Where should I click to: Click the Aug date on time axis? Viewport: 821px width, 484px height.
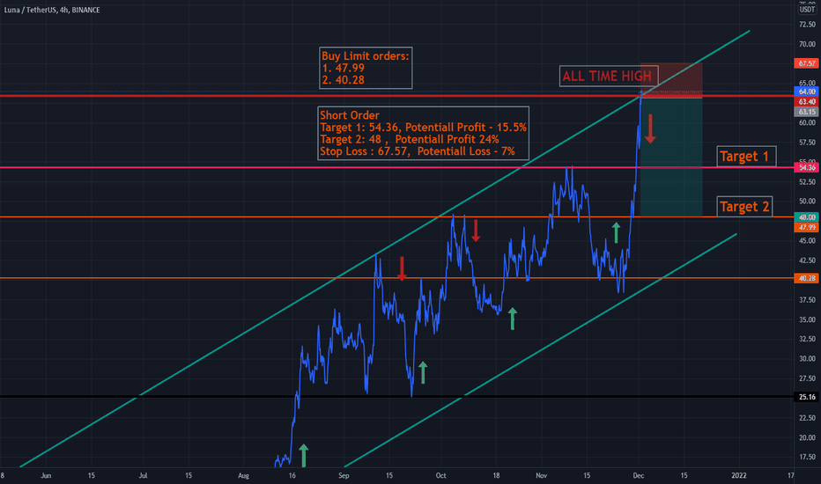tap(243, 475)
